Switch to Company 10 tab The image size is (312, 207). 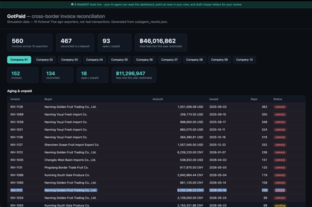(244, 60)
